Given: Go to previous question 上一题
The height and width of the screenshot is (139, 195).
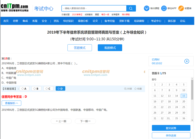Looking at the screenshot, I should [61, 121].
